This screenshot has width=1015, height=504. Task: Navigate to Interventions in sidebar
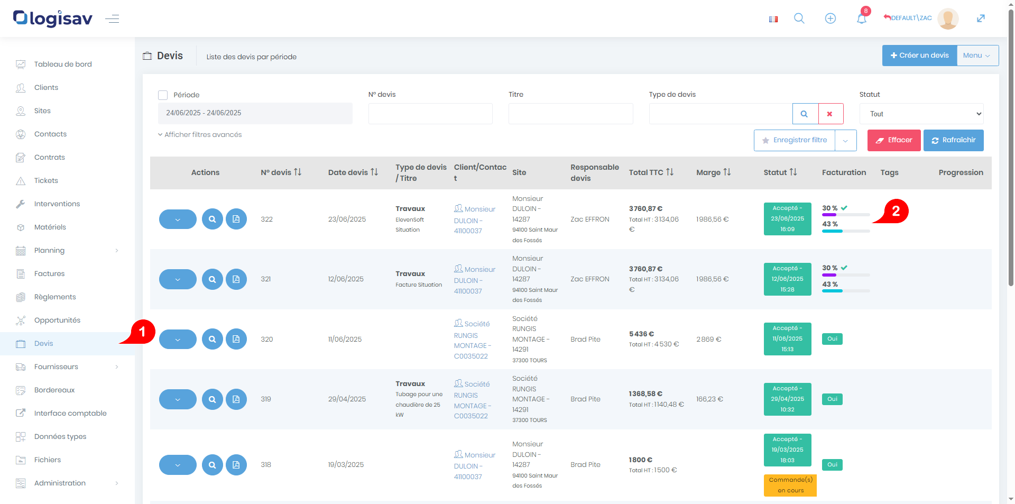(x=57, y=204)
